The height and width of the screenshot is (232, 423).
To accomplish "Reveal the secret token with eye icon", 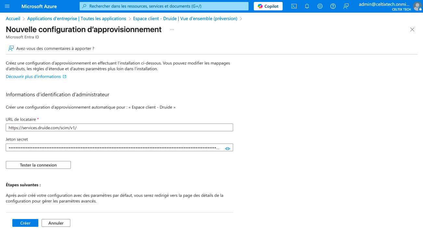I will click(227, 148).
